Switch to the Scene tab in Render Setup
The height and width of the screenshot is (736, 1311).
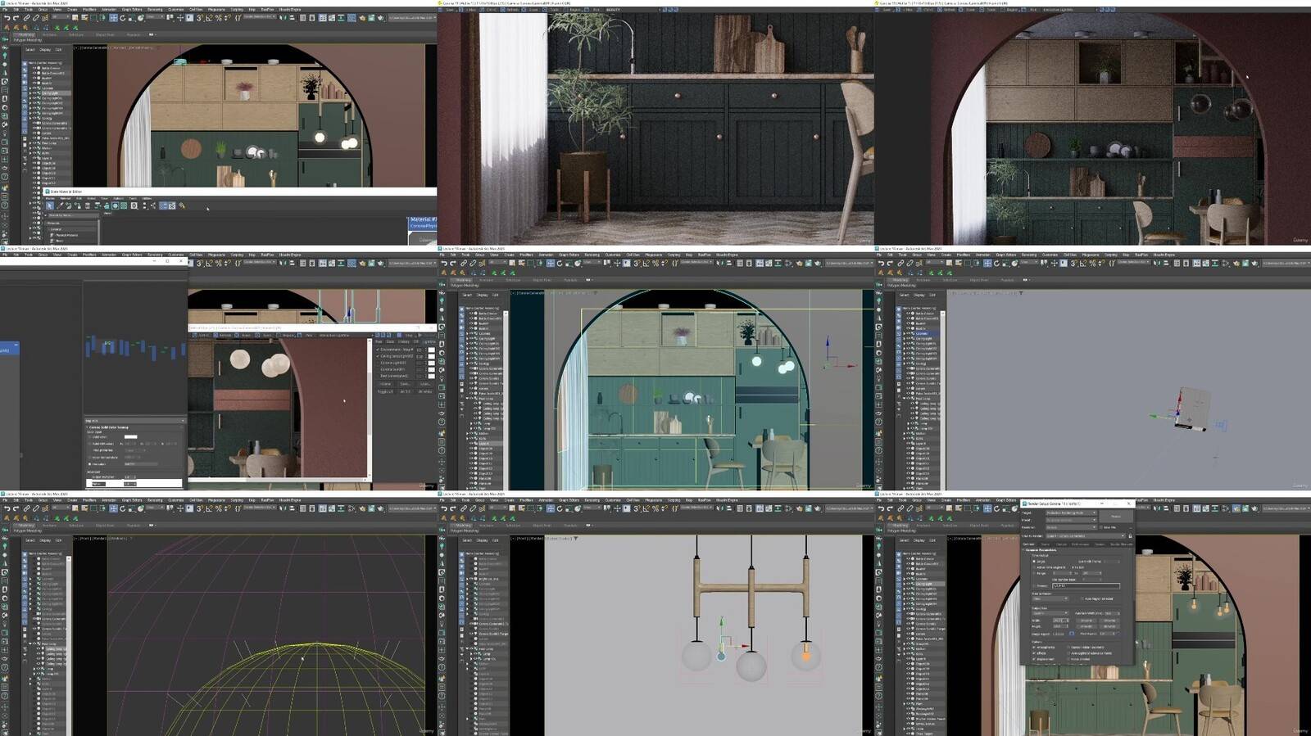1046,544
